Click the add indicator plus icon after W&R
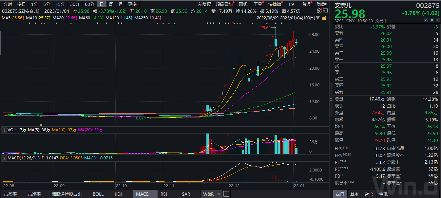The image size is (441, 198). click(x=226, y=194)
